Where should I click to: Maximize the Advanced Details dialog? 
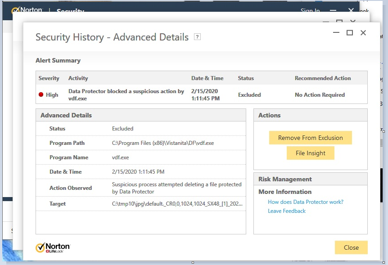[349, 33]
